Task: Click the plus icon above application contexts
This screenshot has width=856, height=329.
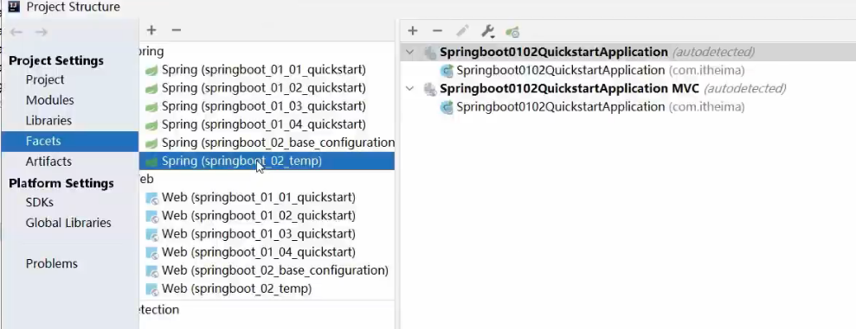Action: point(413,31)
